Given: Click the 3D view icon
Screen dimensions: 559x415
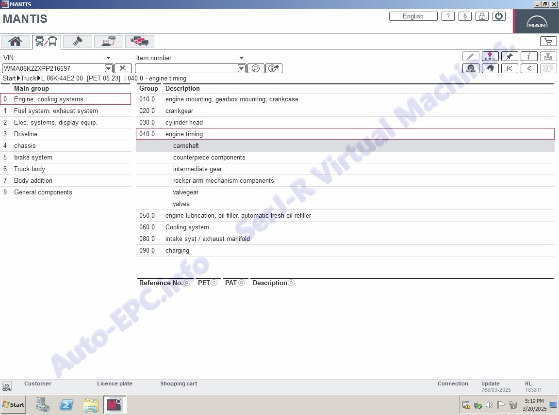Looking at the screenshot, I should tap(548, 68).
